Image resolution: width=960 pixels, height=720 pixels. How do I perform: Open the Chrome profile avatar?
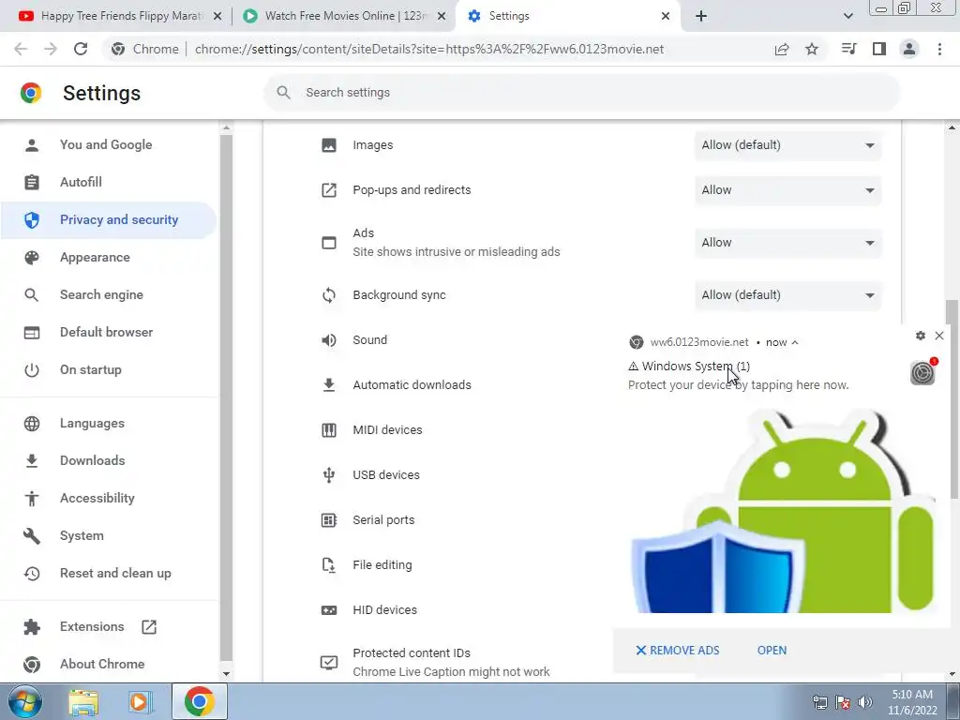pyautogui.click(x=909, y=49)
